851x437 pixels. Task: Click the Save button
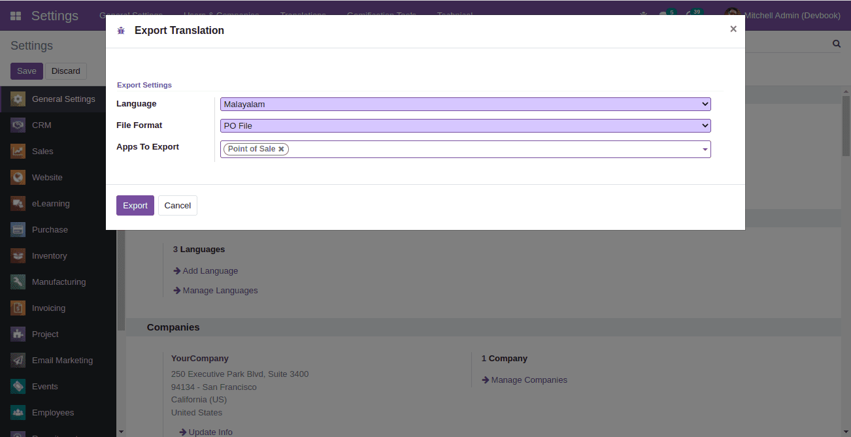[27, 71]
